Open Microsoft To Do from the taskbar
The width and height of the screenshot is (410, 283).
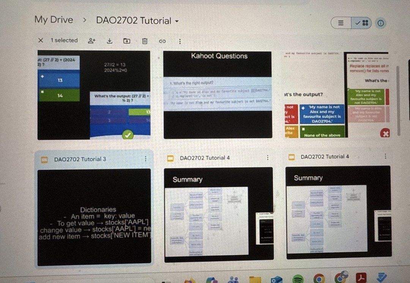click(x=382, y=278)
